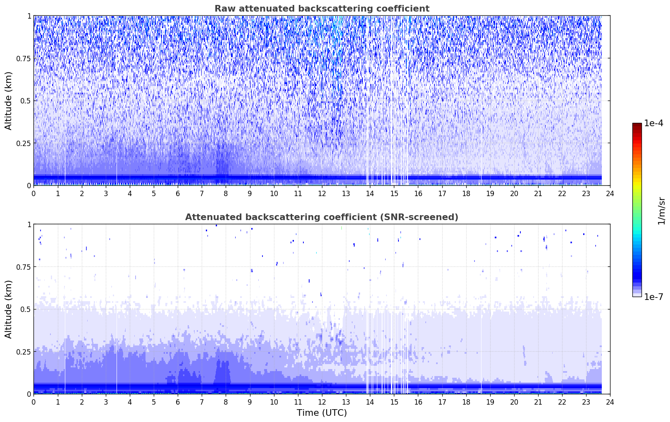The width and height of the screenshot is (670, 422).
Task: Click the "0.75" altitude tick on the raw plot
Action: click(x=24, y=58)
